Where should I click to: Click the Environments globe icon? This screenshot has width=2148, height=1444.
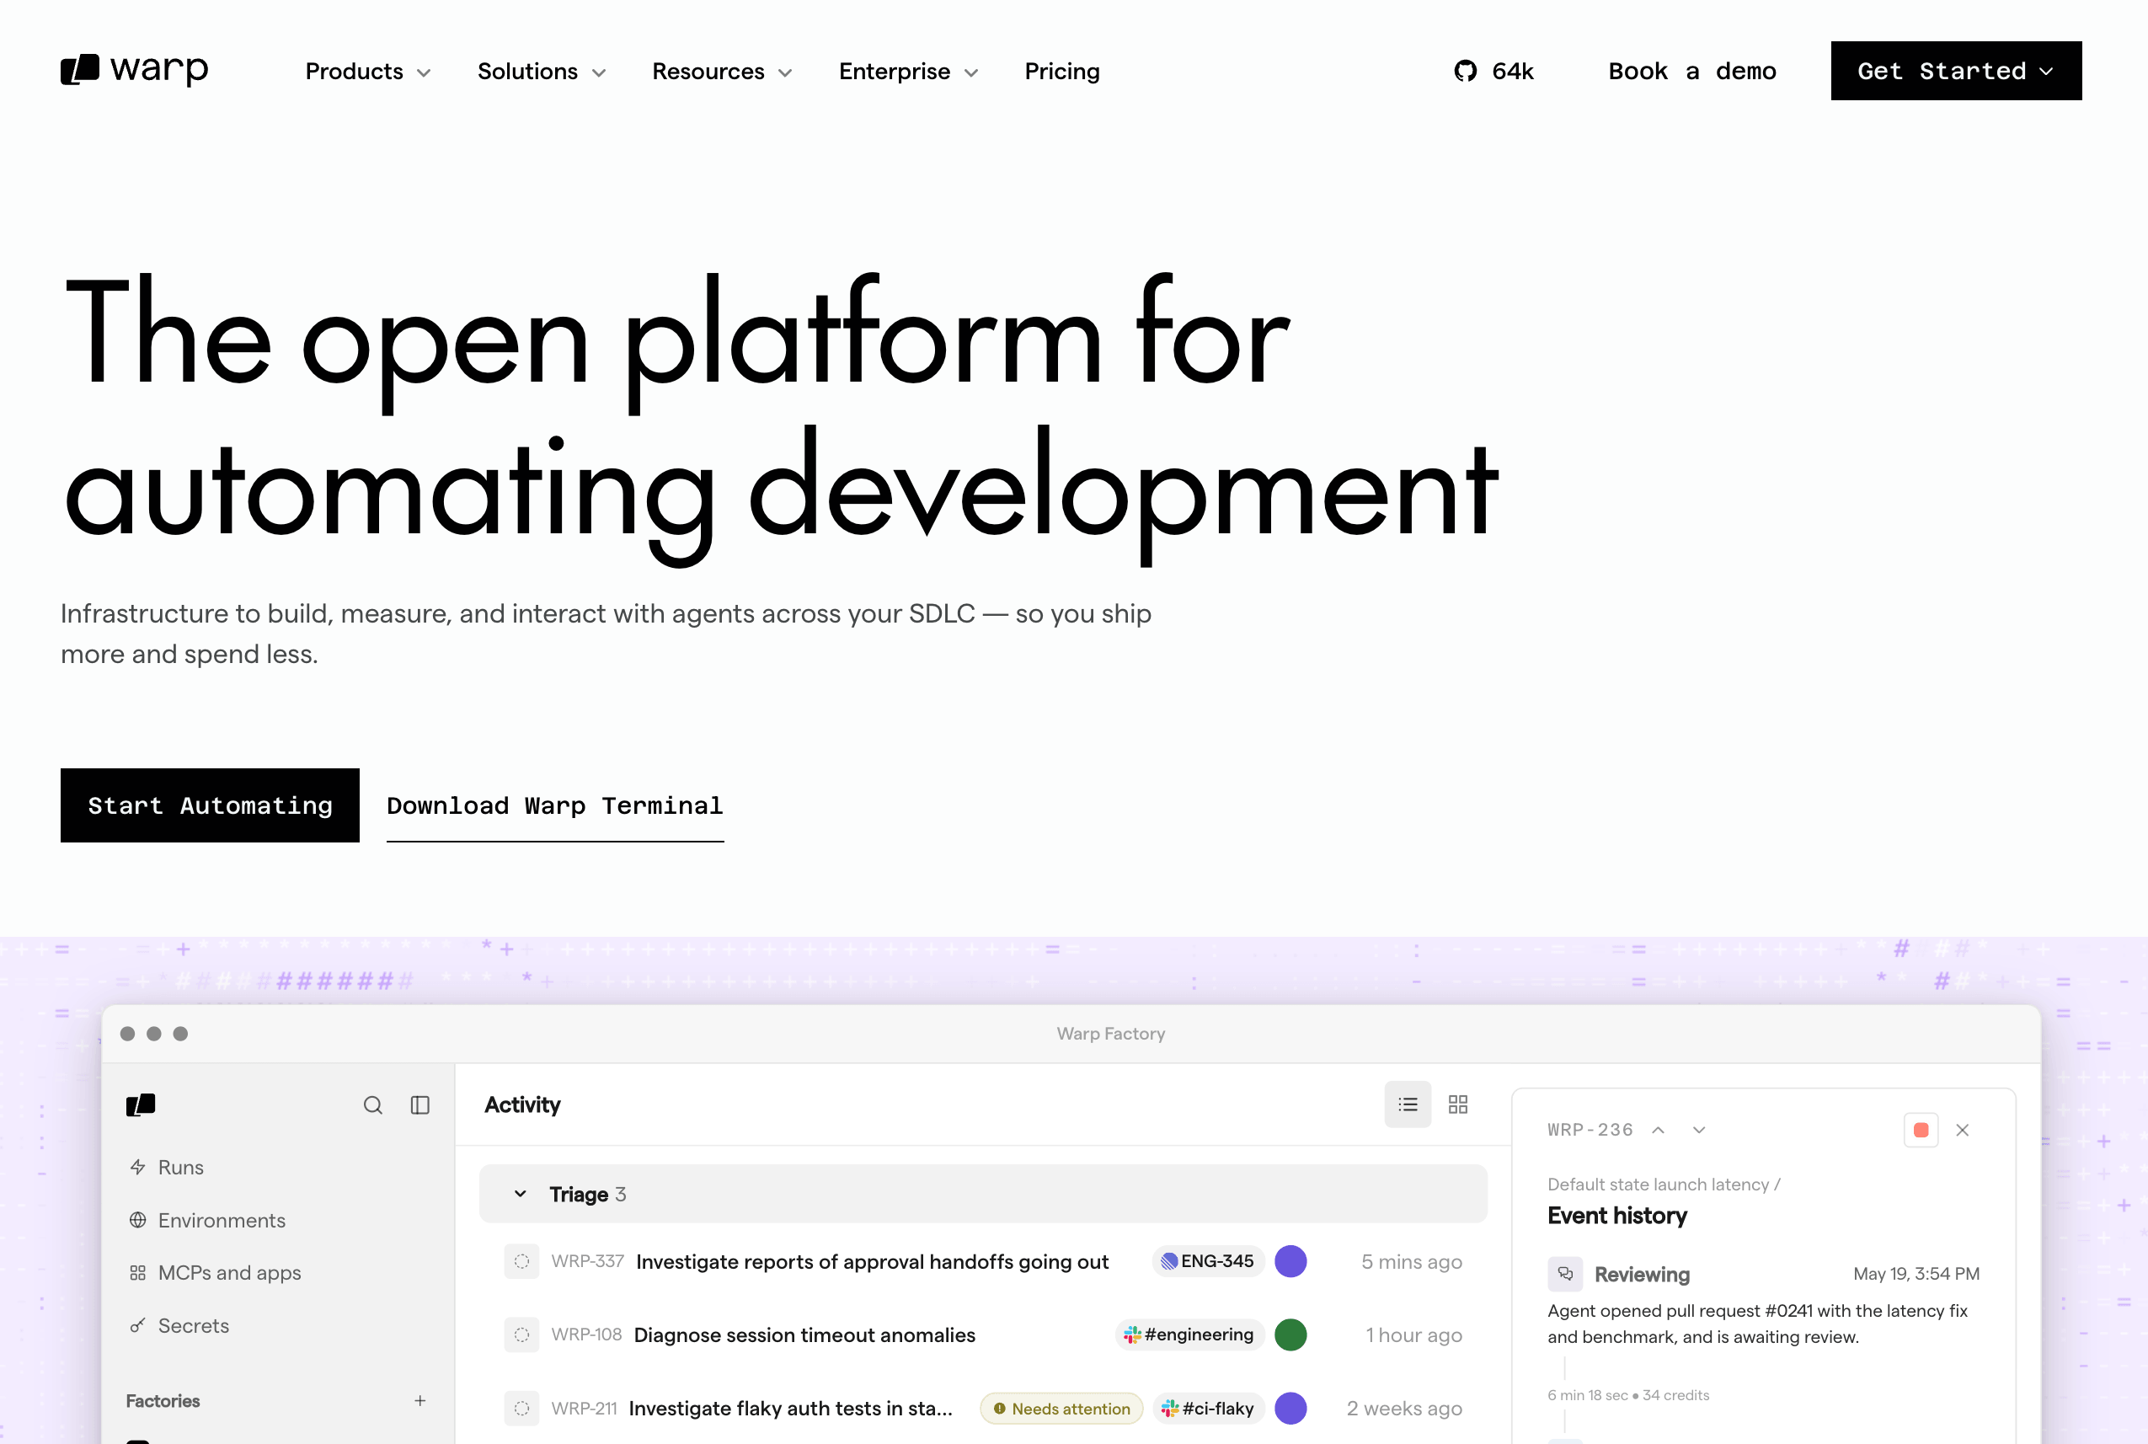coord(138,1220)
